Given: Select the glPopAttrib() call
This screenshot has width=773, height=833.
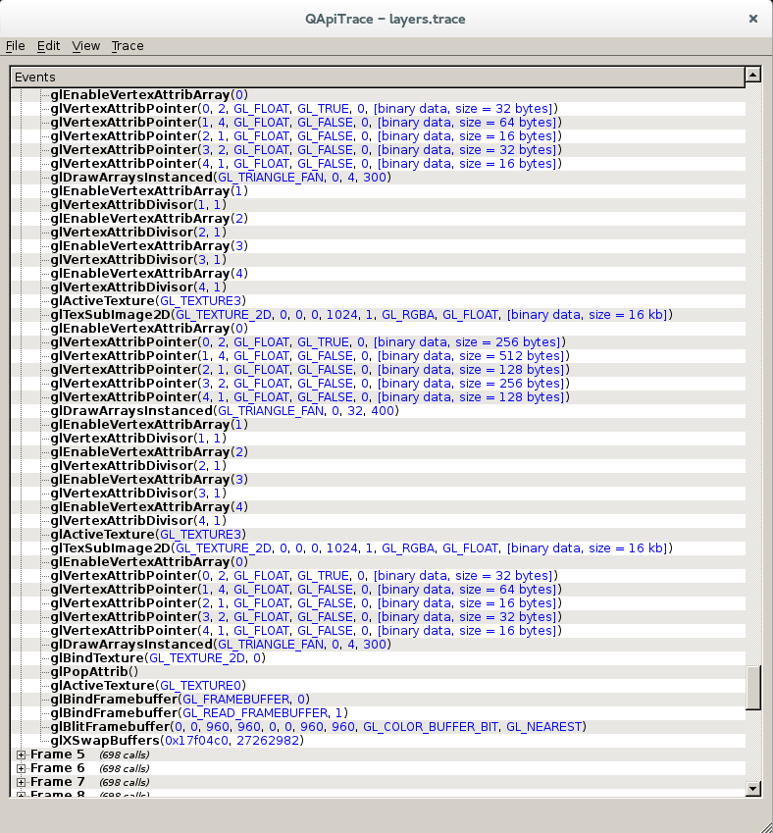Looking at the screenshot, I should pyautogui.click(x=94, y=672).
